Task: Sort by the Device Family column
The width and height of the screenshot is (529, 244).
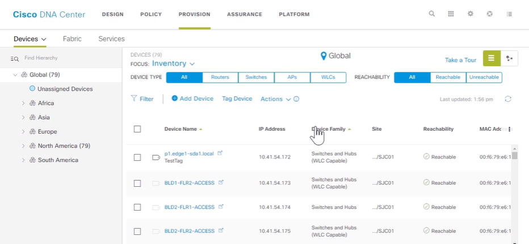Action: click(x=328, y=129)
